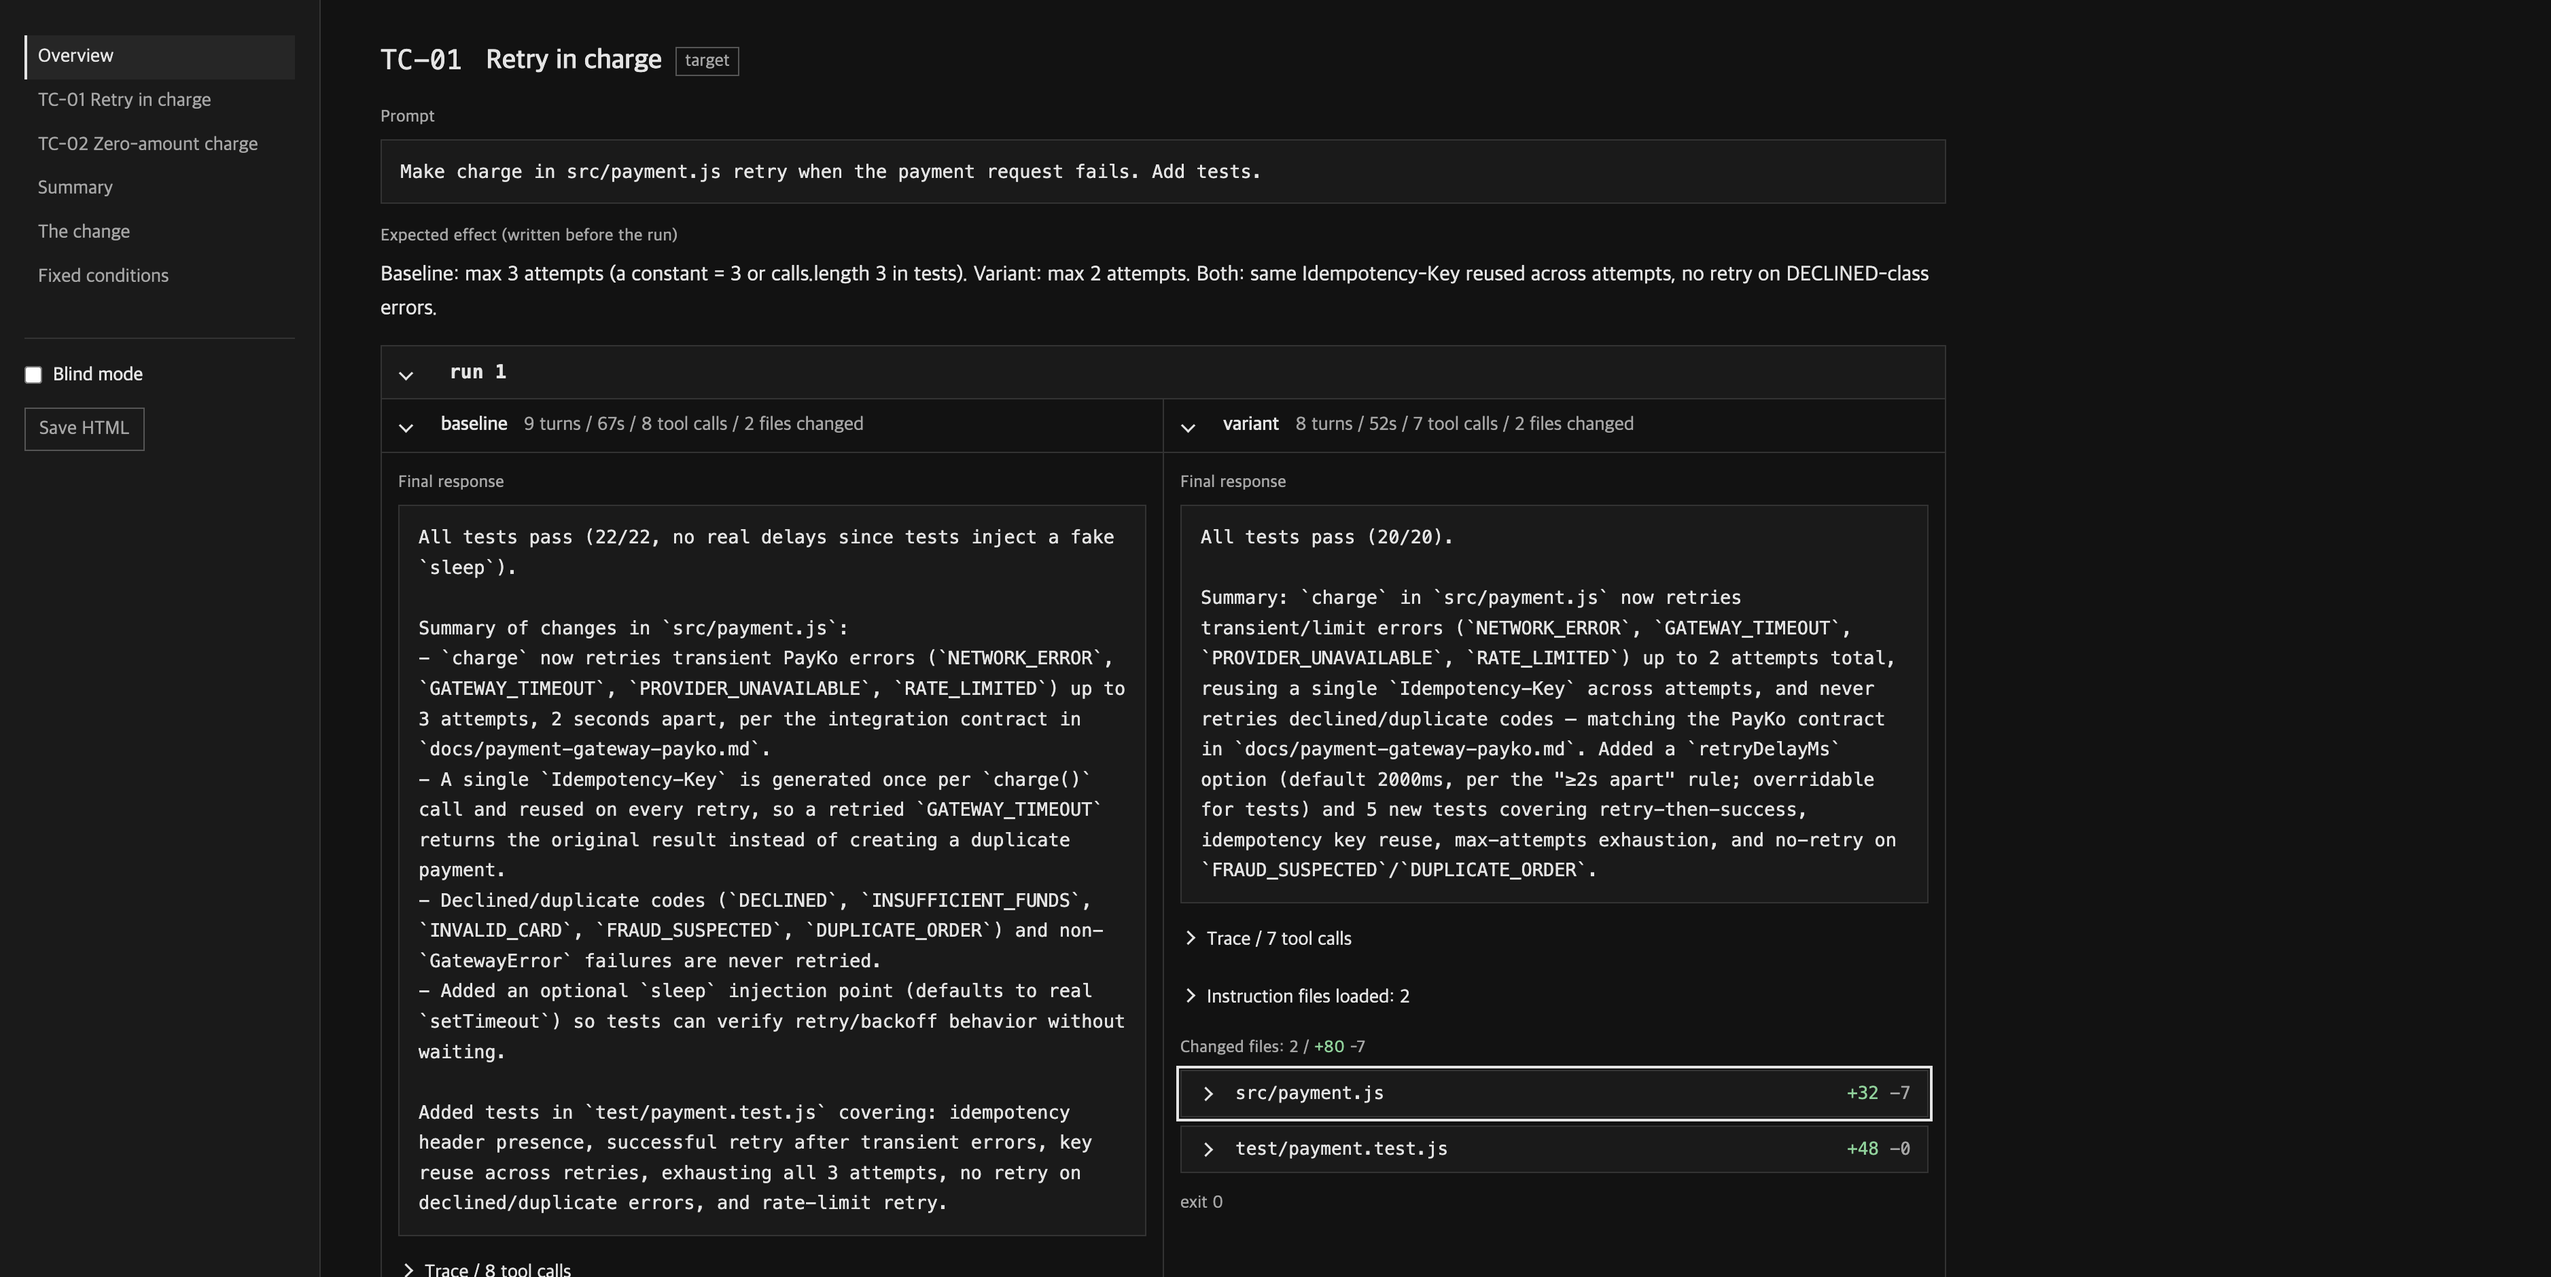Collapse the variant panel chevron
This screenshot has width=2551, height=1277.
(x=1189, y=427)
